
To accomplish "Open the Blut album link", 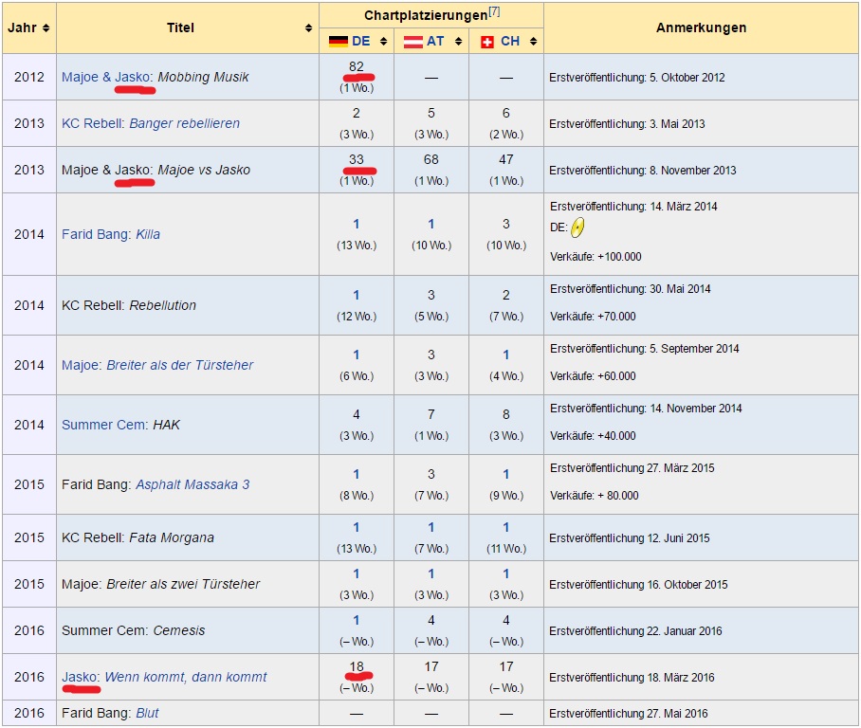I will 147,713.
